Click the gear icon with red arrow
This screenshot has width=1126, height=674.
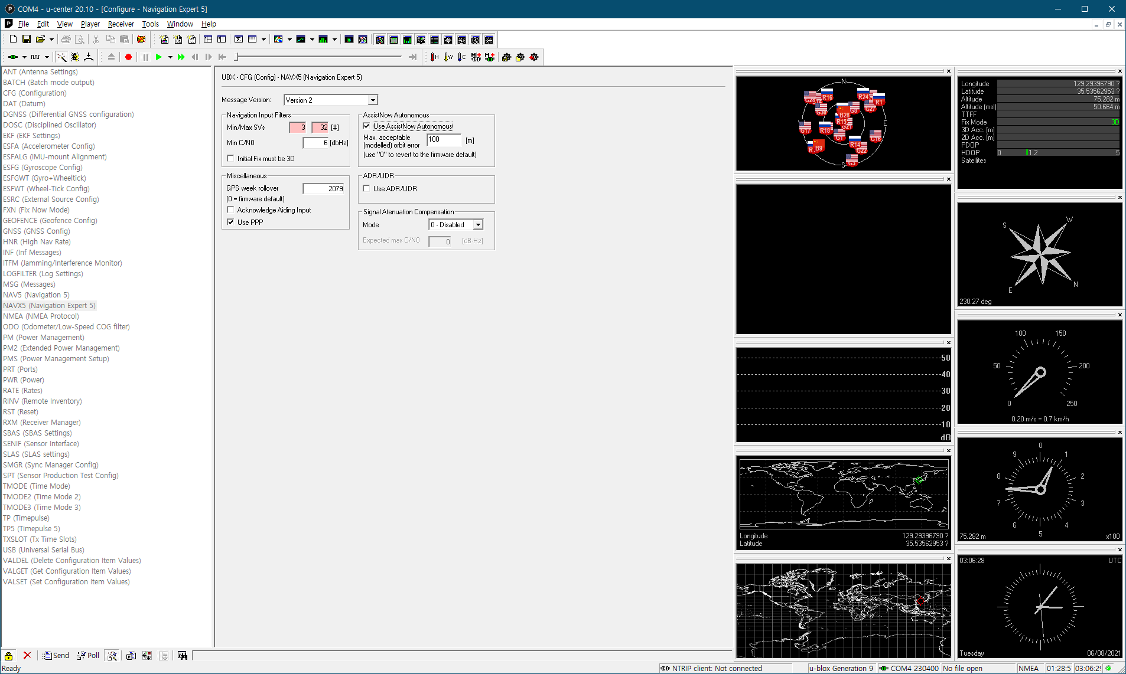534,57
